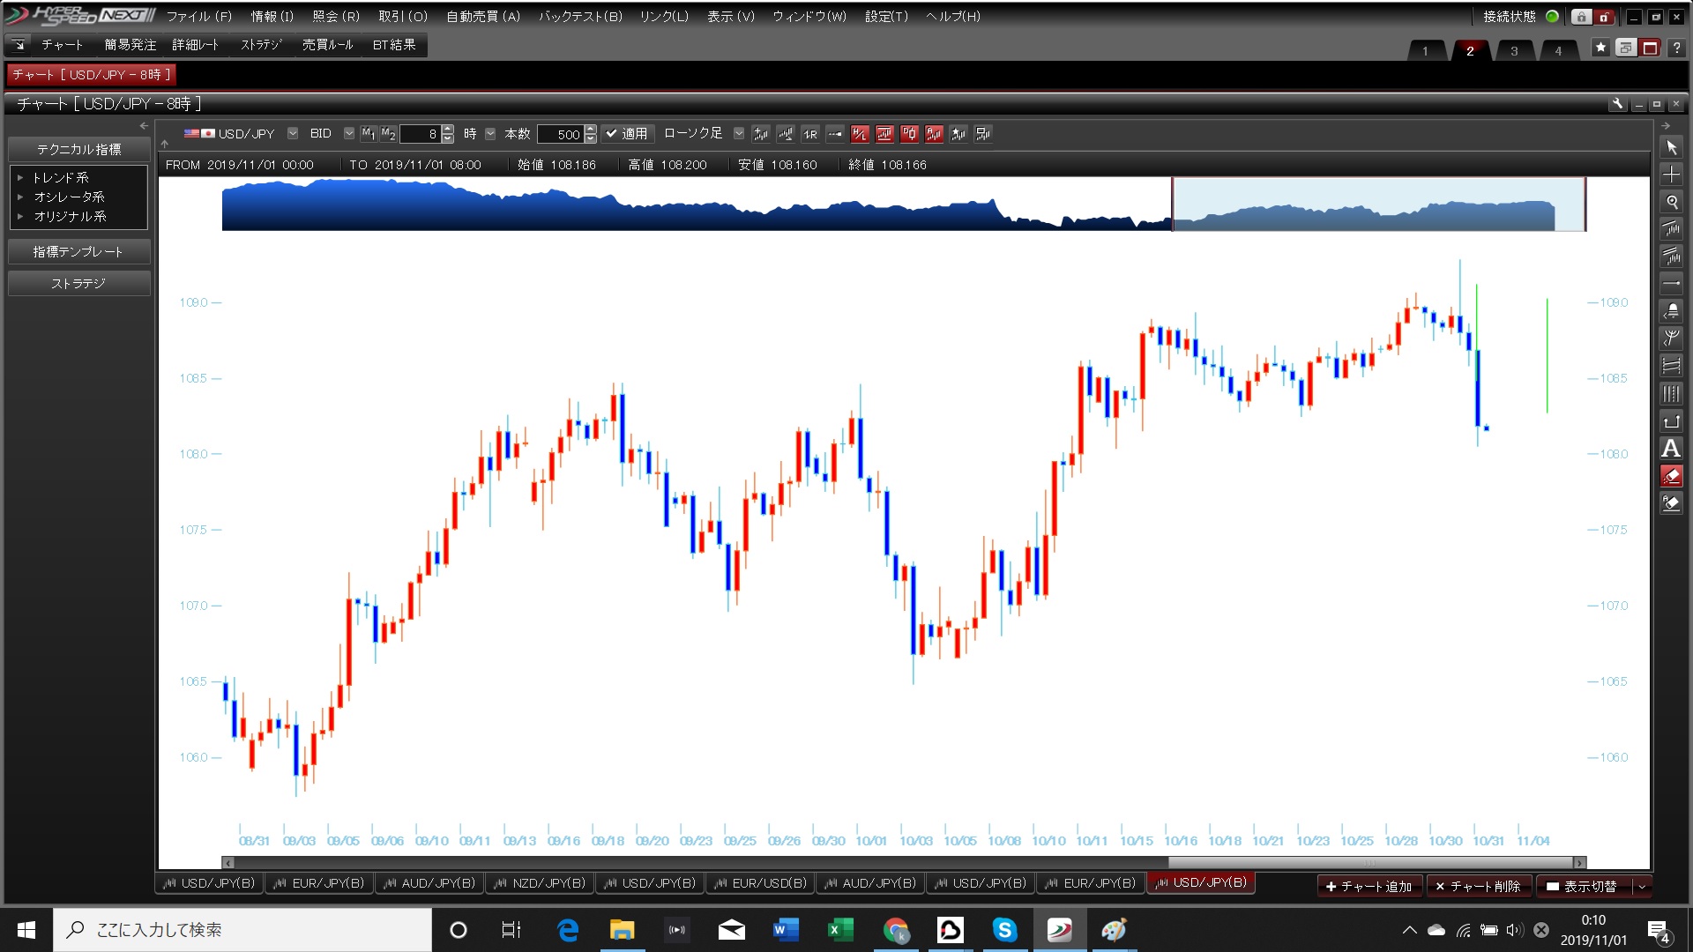
Task: Expand the トレンド系 indicator tree
Action: coord(20,178)
